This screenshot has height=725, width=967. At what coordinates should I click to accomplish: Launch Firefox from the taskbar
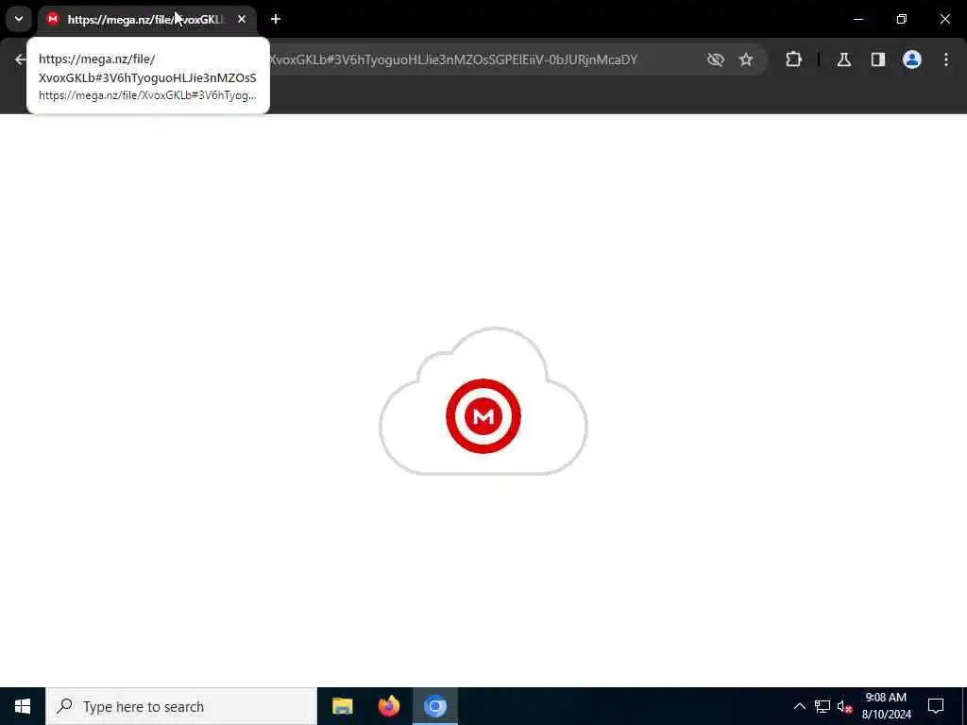click(x=388, y=706)
